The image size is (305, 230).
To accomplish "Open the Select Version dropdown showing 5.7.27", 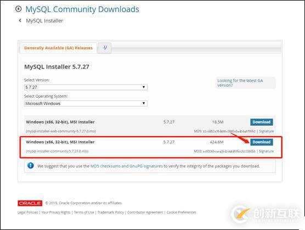I will 86,87.
